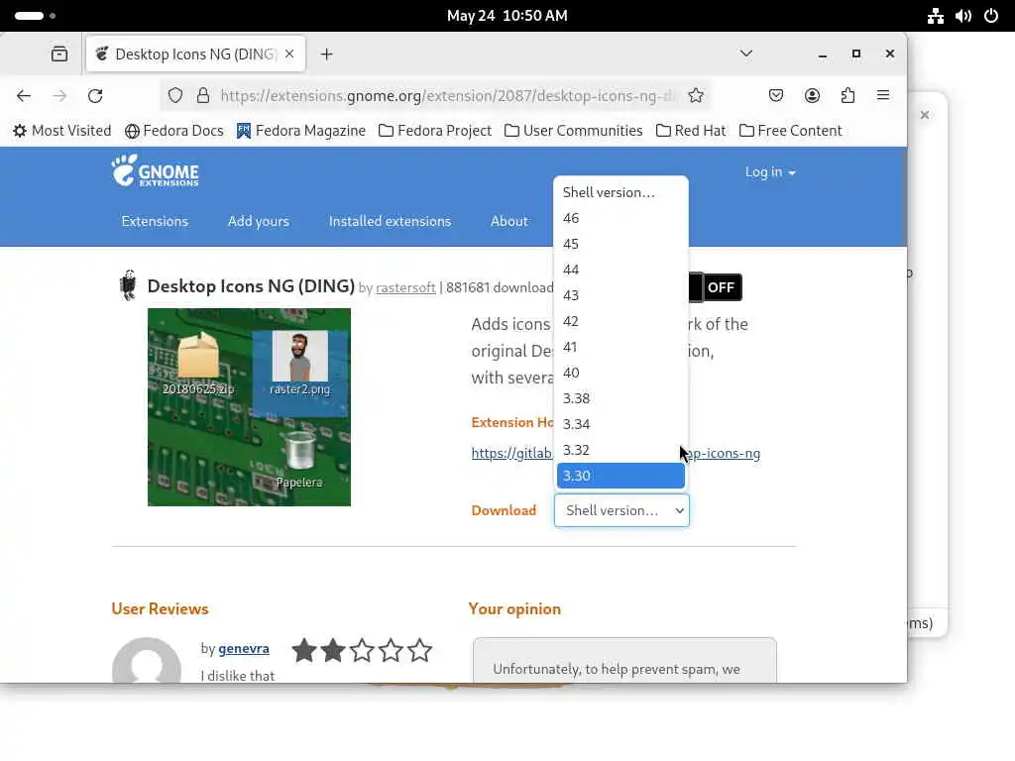Open the Shell version download combo box
1015x761 pixels.
[622, 510]
